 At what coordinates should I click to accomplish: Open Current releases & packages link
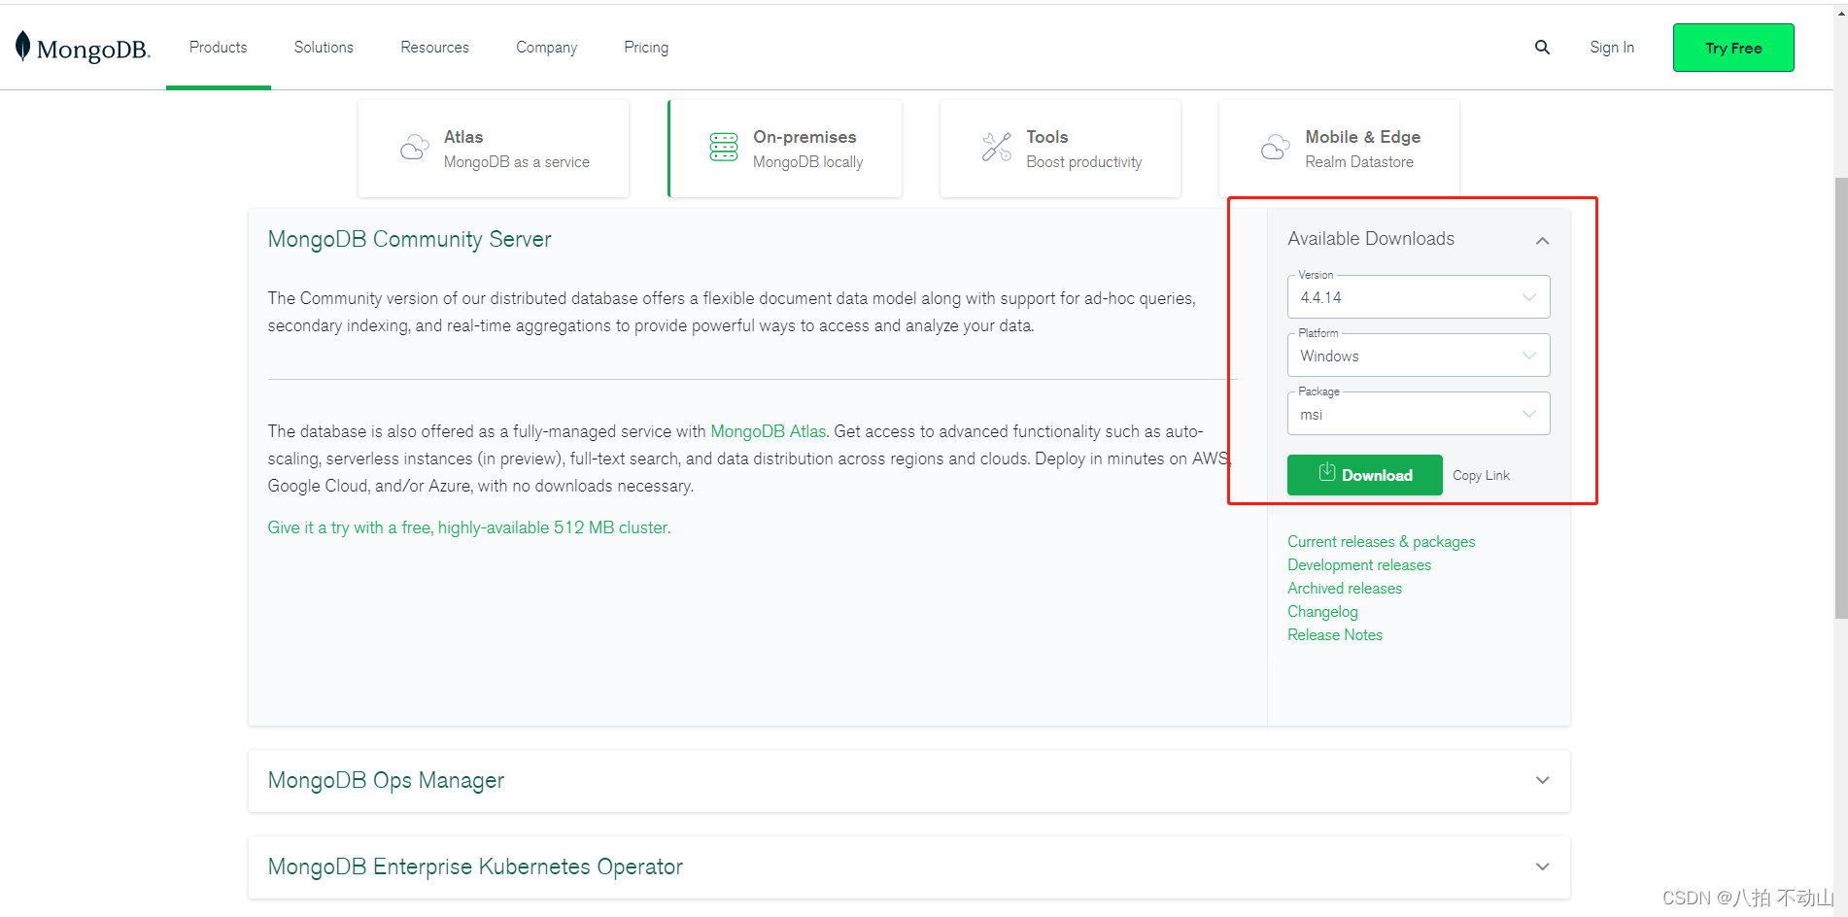pos(1381,542)
